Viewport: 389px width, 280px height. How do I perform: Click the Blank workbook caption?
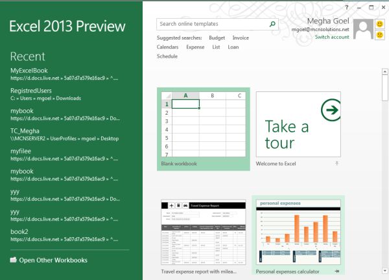click(x=179, y=163)
